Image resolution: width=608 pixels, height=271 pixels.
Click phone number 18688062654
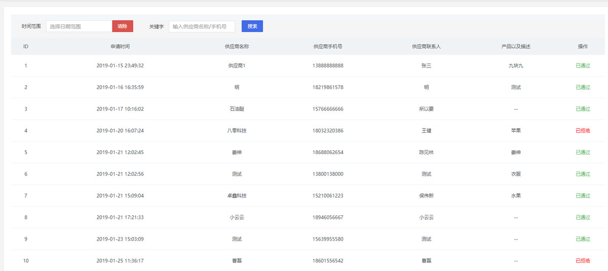point(328,152)
